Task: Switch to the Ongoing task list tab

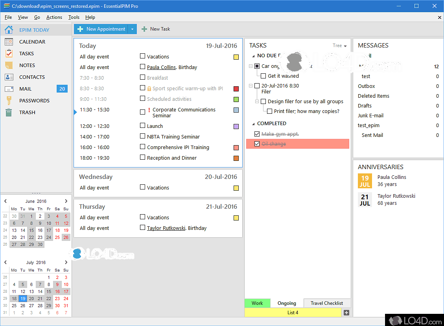Action: pyautogui.click(x=287, y=303)
